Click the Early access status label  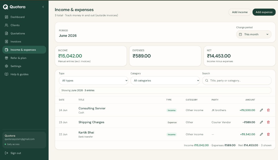[x=13, y=144]
